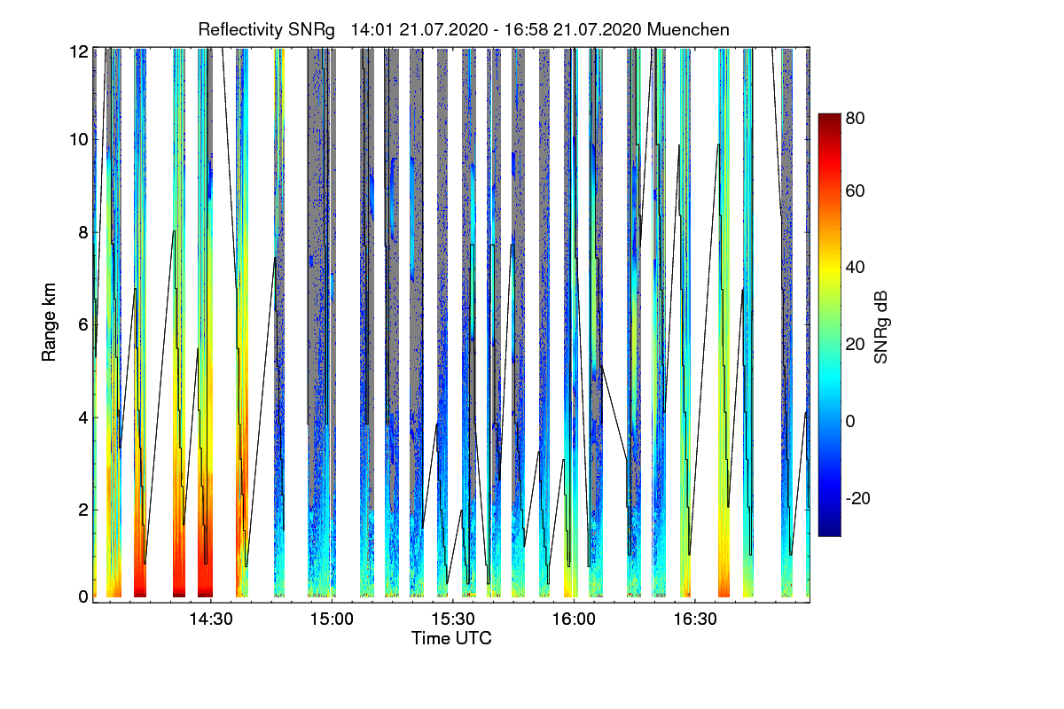The width and height of the screenshot is (1064, 709).
Task: Click the range axis label 12
Action: click(78, 52)
